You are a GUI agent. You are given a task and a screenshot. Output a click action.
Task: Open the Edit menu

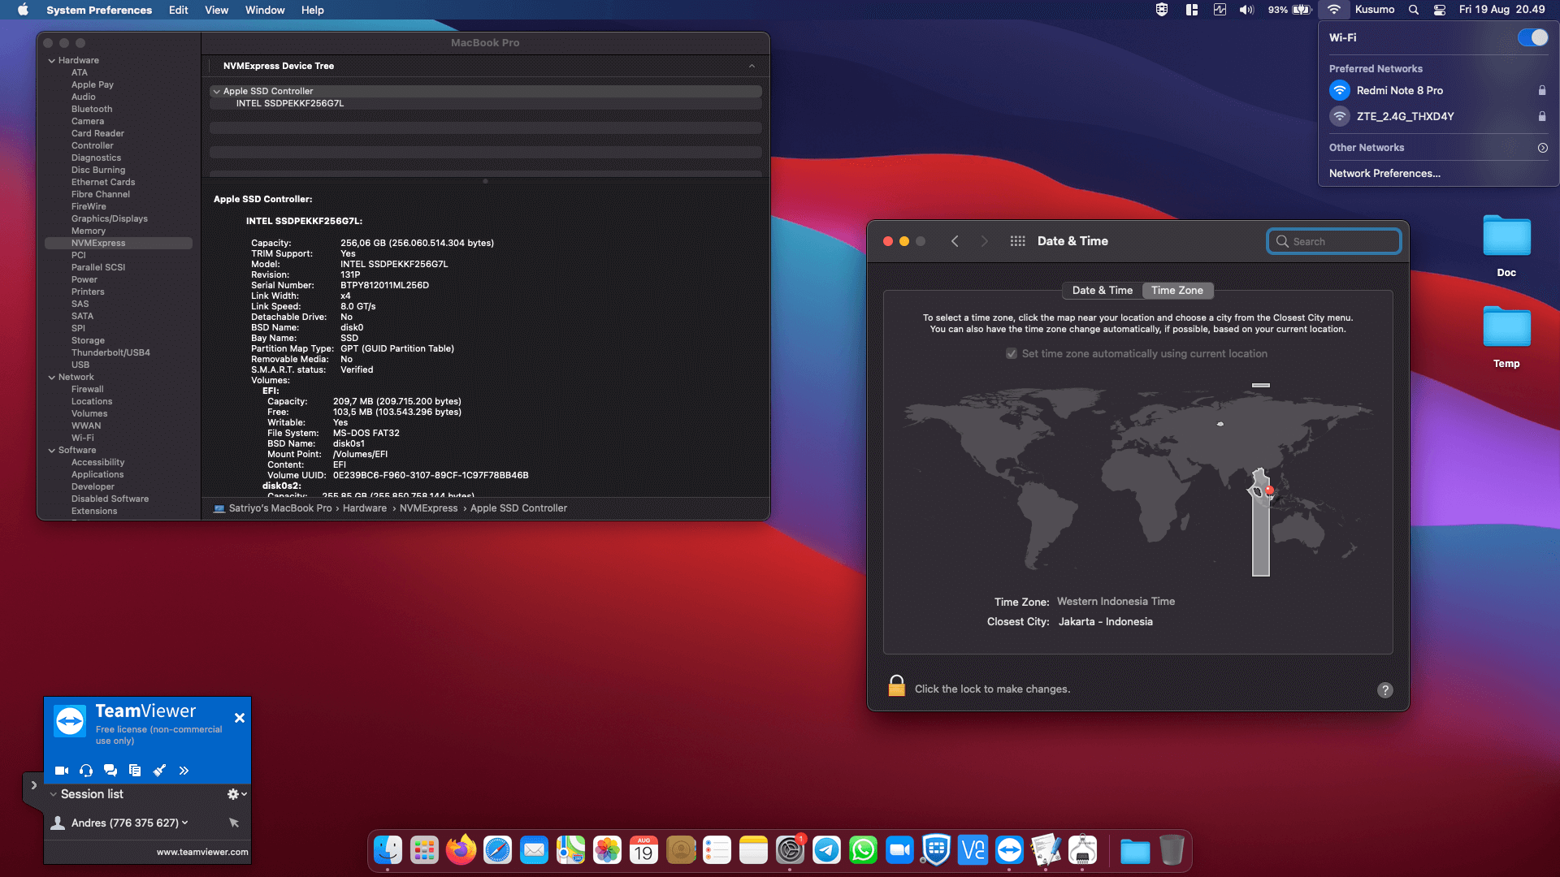178,10
